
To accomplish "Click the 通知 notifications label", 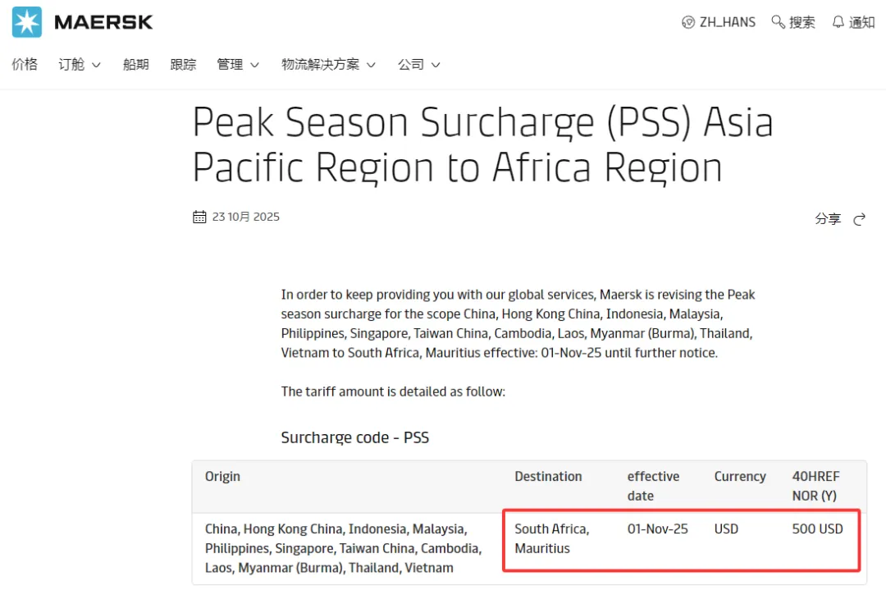I will (861, 22).
